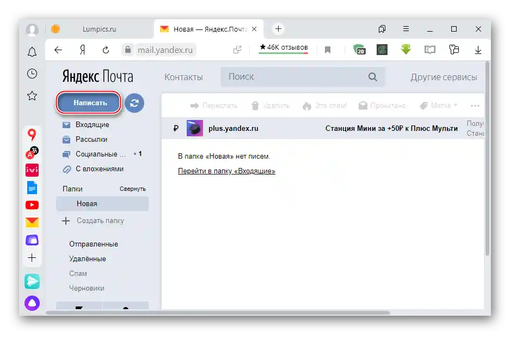Click the Переслать forward toolbar button
The image size is (510, 337).
click(214, 105)
